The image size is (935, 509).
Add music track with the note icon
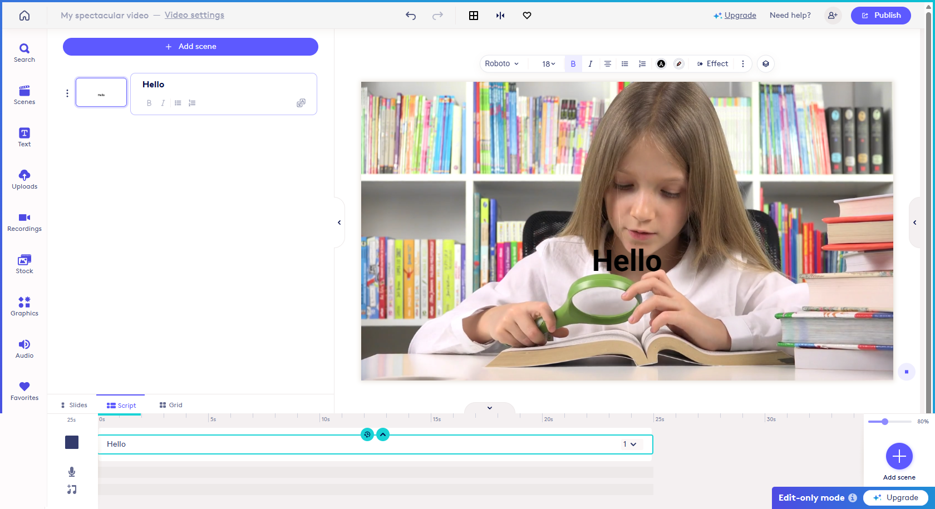71,490
